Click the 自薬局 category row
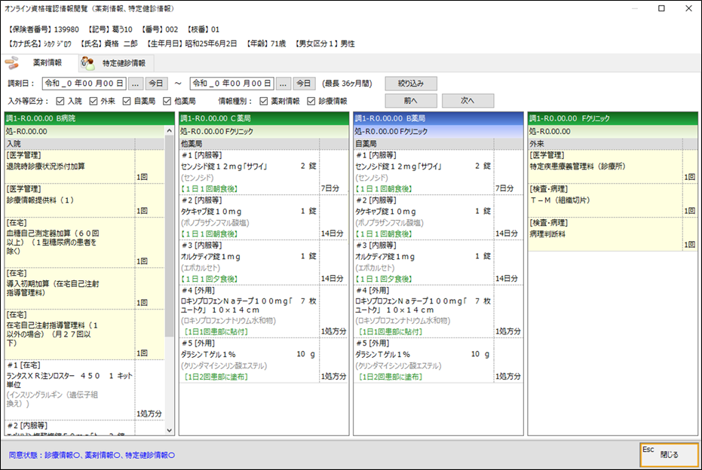This screenshot has height=470, width=702. [438, 144]
